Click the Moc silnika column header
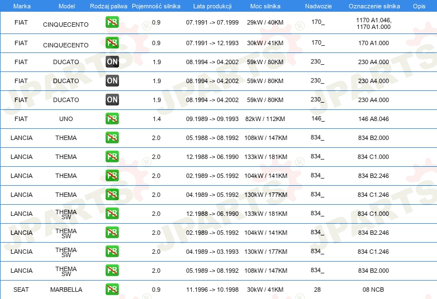 pos(265,6)
